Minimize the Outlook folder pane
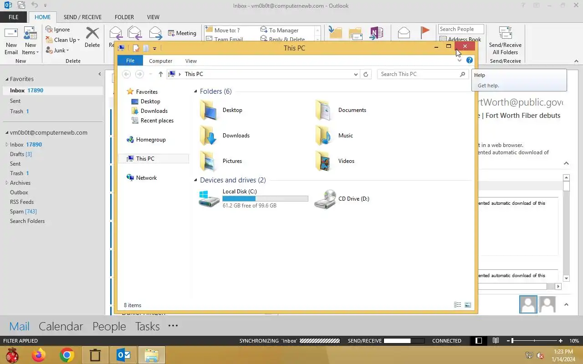583x364 pixels. [x=100, y=74]
